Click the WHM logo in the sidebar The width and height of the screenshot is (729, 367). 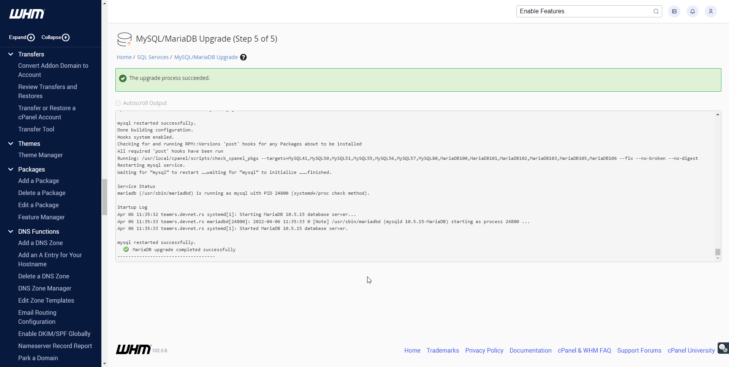click(27, 14)
